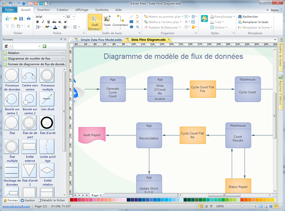This screenshot has height=211, width=285.
Task: Open the document tabs list dropdown arrow
Action: pyautogui.click(x=275, y=40)
